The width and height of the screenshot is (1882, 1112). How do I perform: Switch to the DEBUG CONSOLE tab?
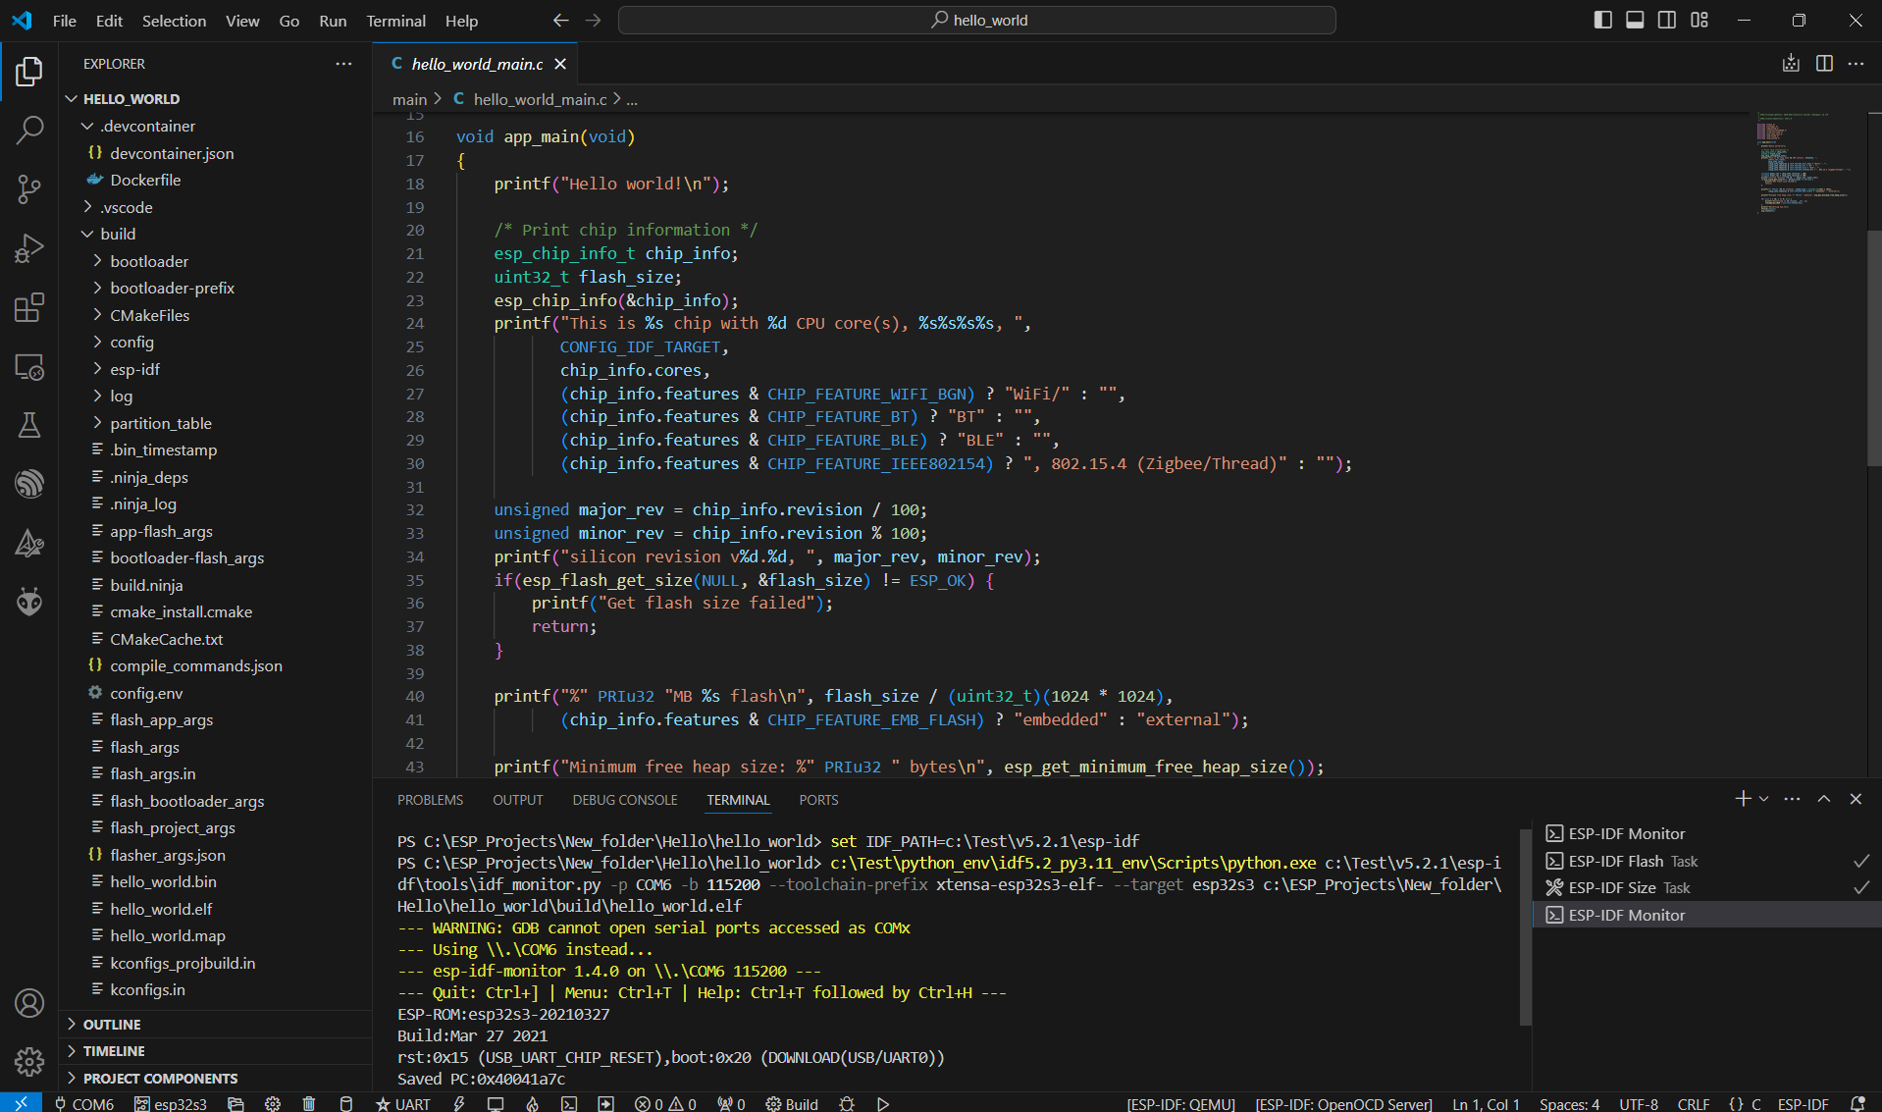625,800
